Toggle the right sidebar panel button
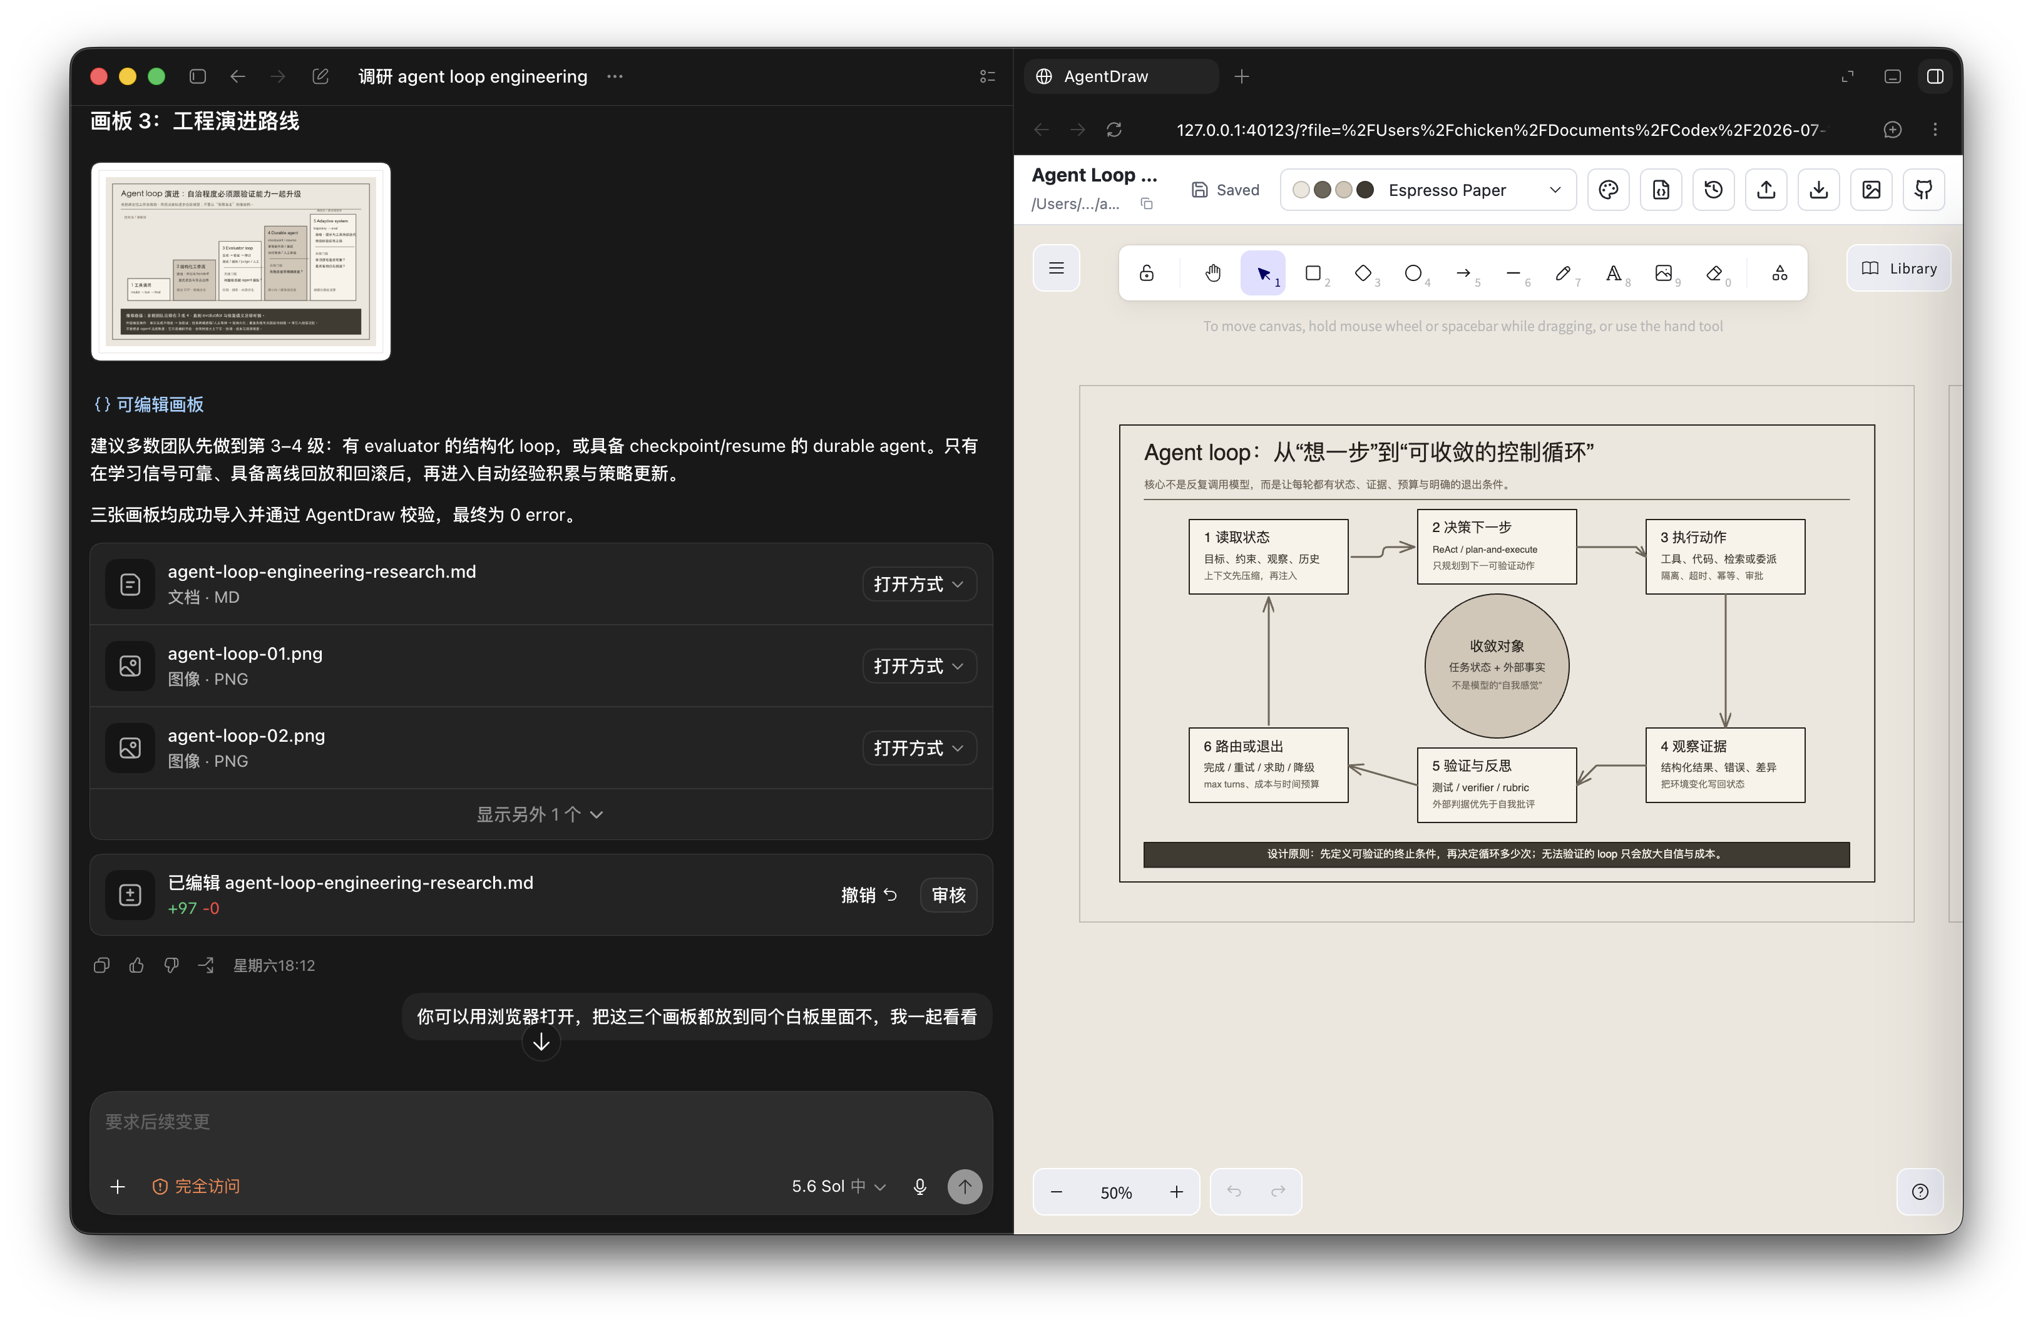2033x1327 pixels. (1935, 76)
